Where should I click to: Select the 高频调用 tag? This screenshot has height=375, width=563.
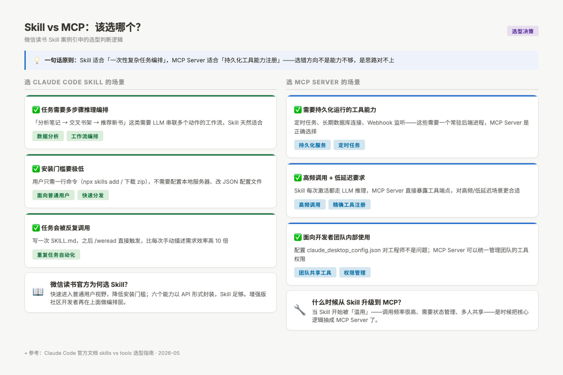310,205
